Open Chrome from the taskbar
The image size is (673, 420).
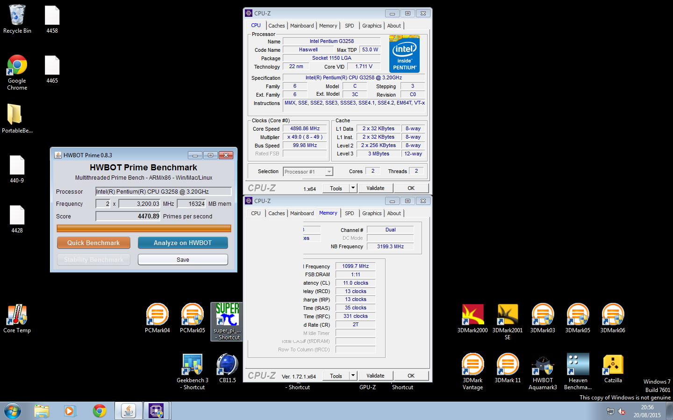[x=99, y=411]
